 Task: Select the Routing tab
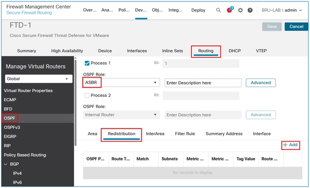[x=206, y=51]
